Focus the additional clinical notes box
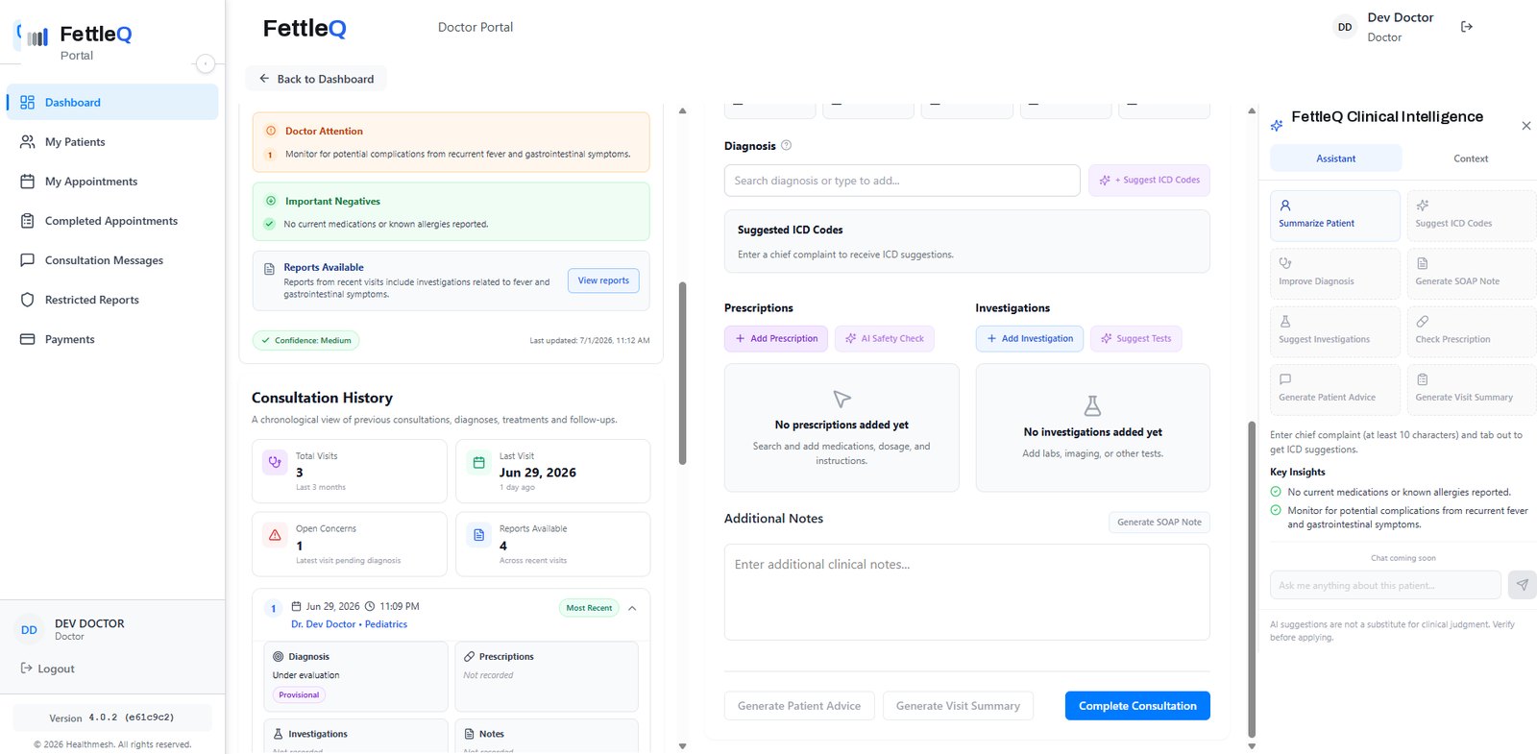The image size is (1537, 754). (x=966, y=592)
